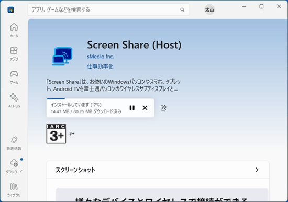Expand the スクリーンショット section chevron
This screenshot has width=288, height=202.
point(257,170)
